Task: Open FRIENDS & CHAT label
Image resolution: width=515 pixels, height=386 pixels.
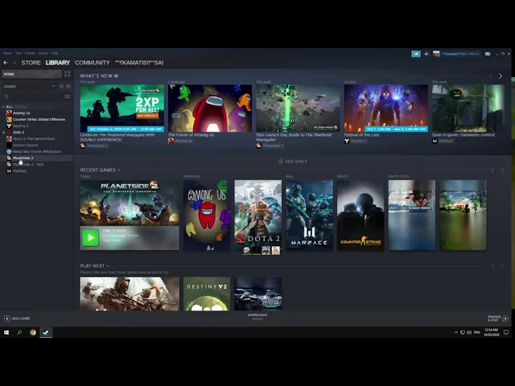Action: point(494,318)
